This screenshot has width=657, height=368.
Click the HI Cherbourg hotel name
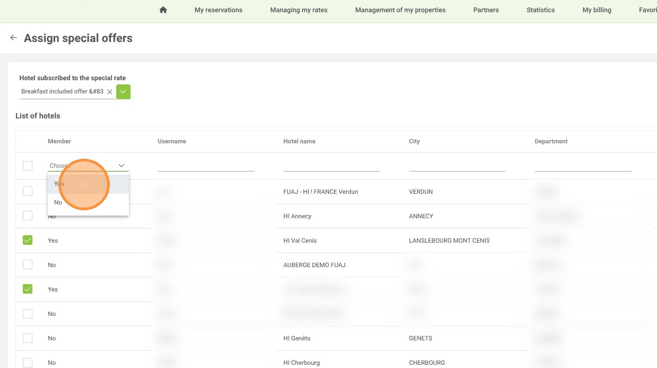tap(301, 363)
